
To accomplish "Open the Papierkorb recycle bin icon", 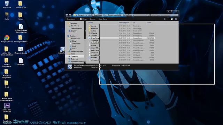I will 7,5.
